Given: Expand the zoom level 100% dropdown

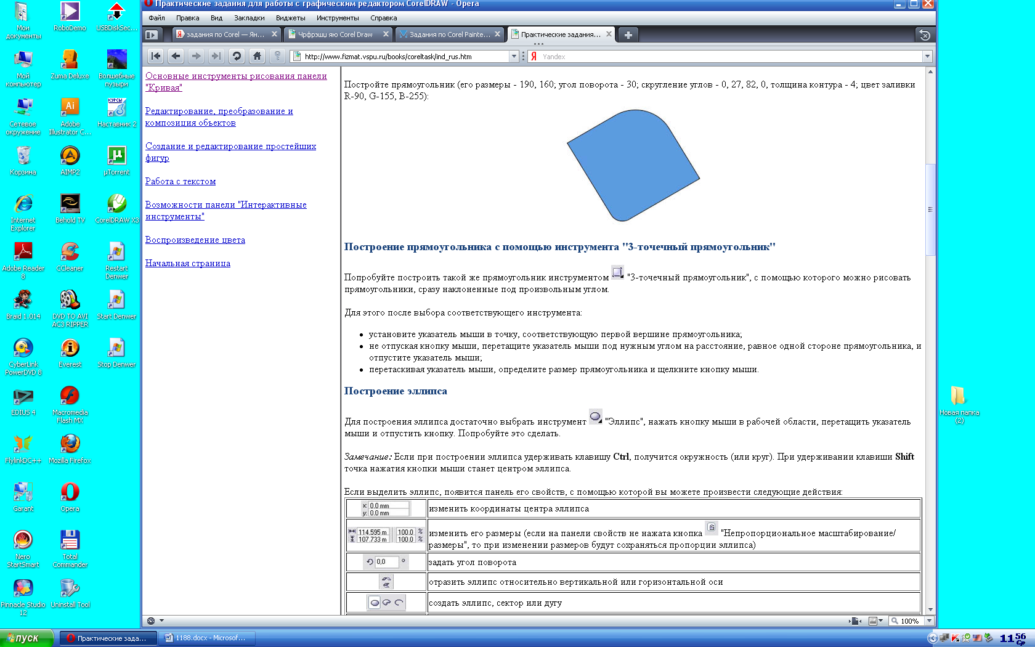Looking at the screenshot, I should click(929, 621).
